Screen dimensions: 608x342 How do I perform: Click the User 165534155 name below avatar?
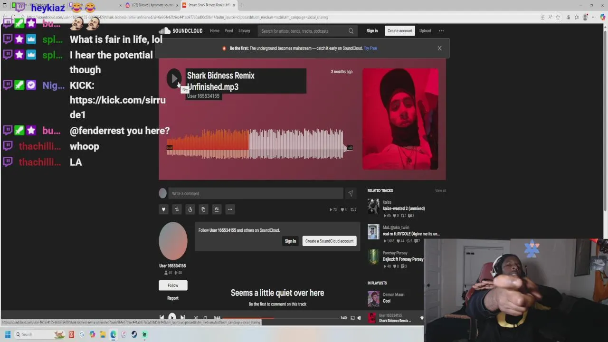pos(172,266)
